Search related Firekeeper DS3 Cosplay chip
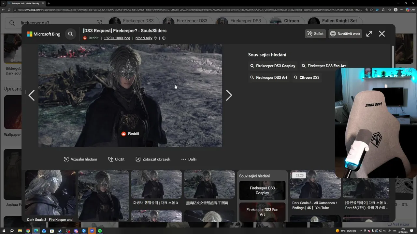This screenshot has width=417, height=234. 273,66
